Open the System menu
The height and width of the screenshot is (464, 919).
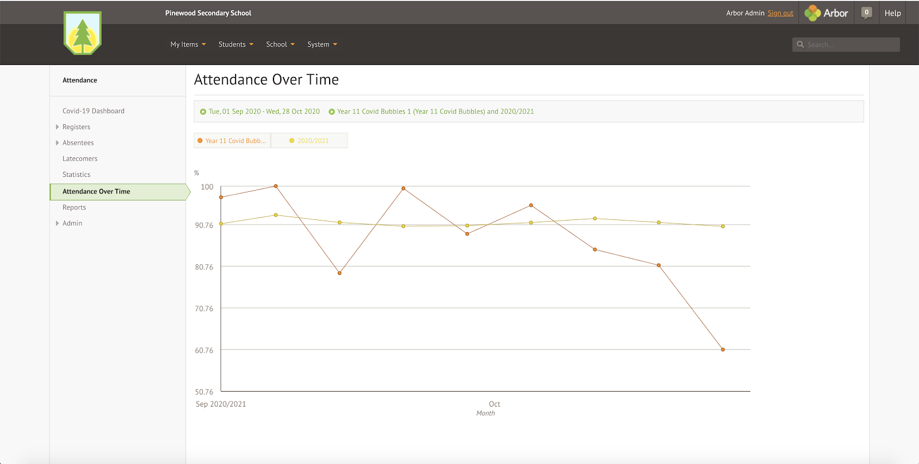click(x=322, y=44)
